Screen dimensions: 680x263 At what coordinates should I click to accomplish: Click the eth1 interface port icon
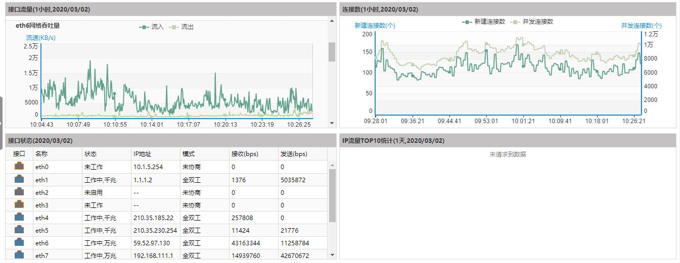[19, 179]
